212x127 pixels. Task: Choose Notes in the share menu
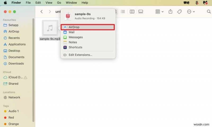(x=88, y=42)
